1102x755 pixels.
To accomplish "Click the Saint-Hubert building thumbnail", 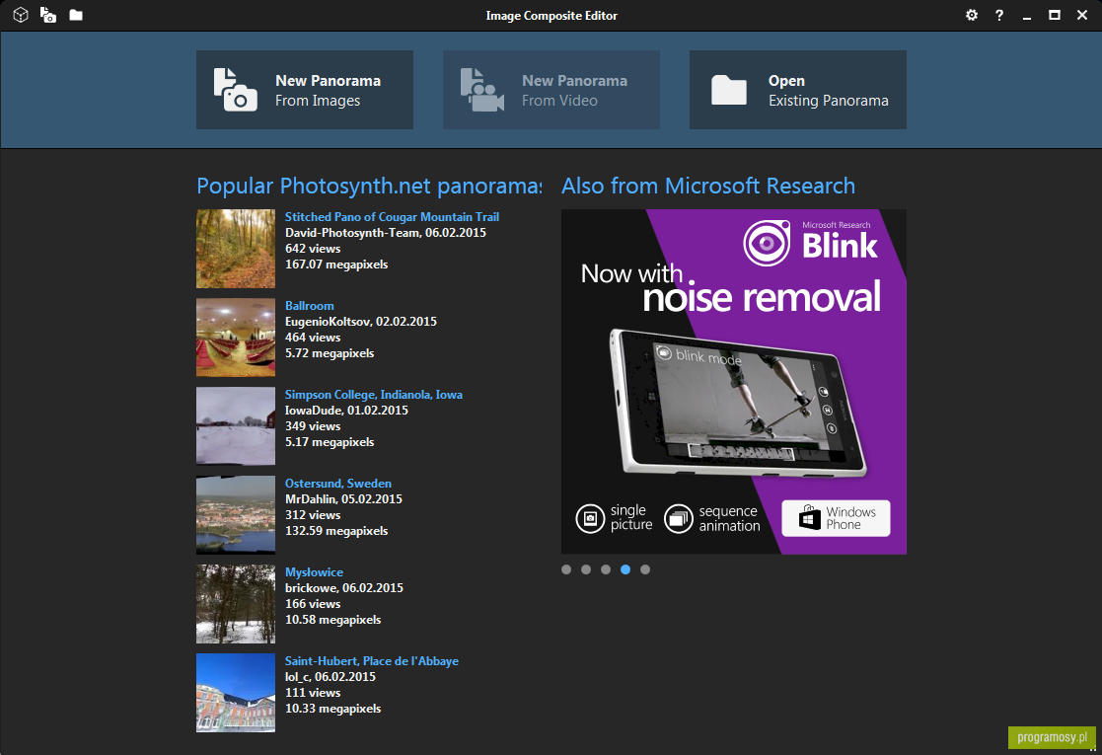I will click(x=236, y=693).
